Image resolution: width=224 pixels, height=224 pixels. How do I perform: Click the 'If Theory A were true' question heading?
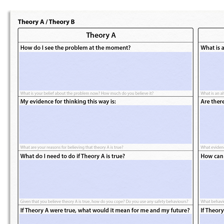pyautogui.click(x=105, y=210)
